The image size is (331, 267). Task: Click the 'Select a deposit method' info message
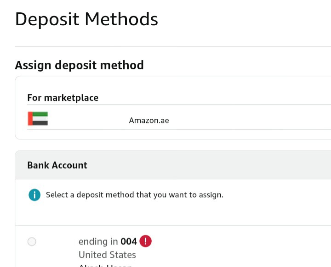[x=134, y=195]
